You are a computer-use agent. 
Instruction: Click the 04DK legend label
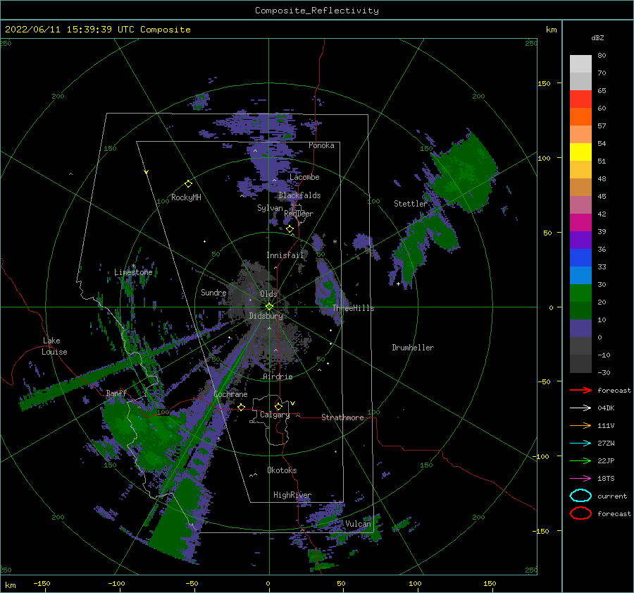606,408
